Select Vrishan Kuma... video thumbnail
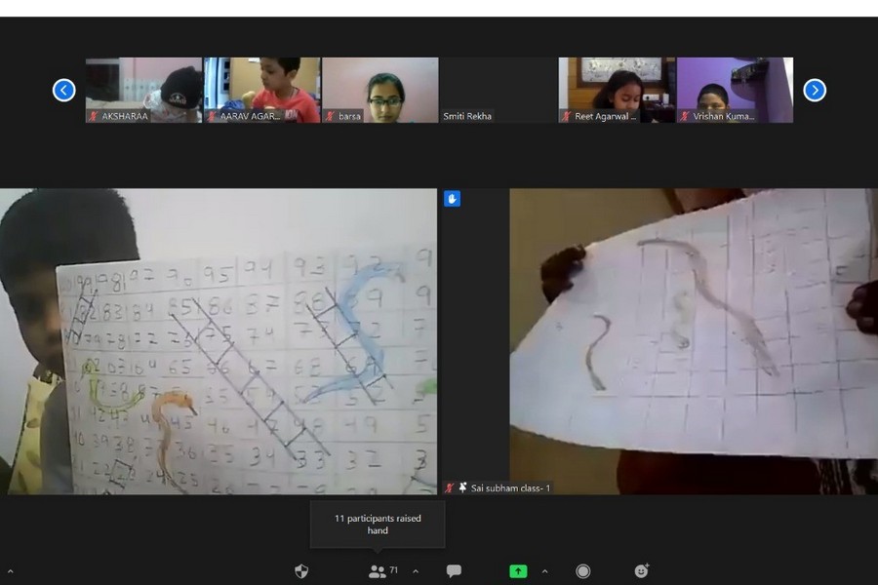The image size is (878, 585). (x=735, y=90)
